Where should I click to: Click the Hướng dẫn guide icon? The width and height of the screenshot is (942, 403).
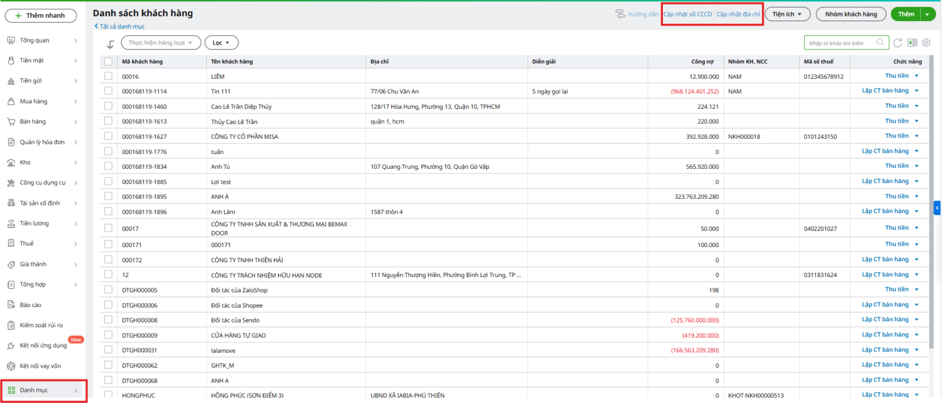click(x=620, y=14)
